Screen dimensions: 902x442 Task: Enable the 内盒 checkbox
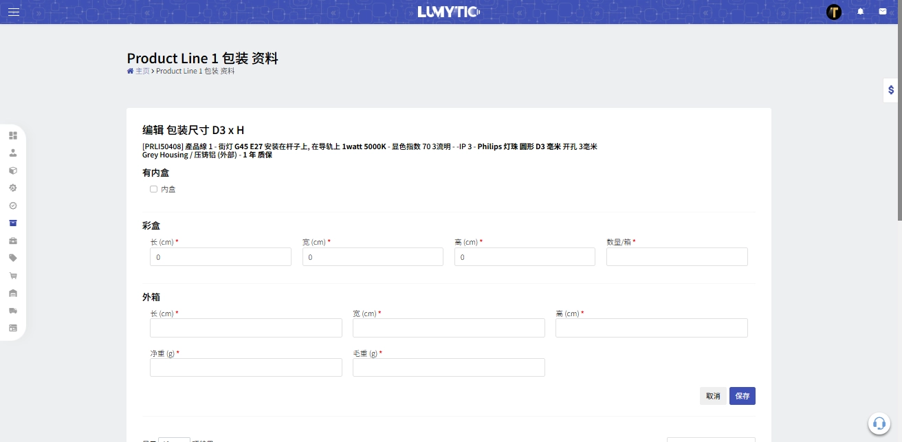(154, 189)
